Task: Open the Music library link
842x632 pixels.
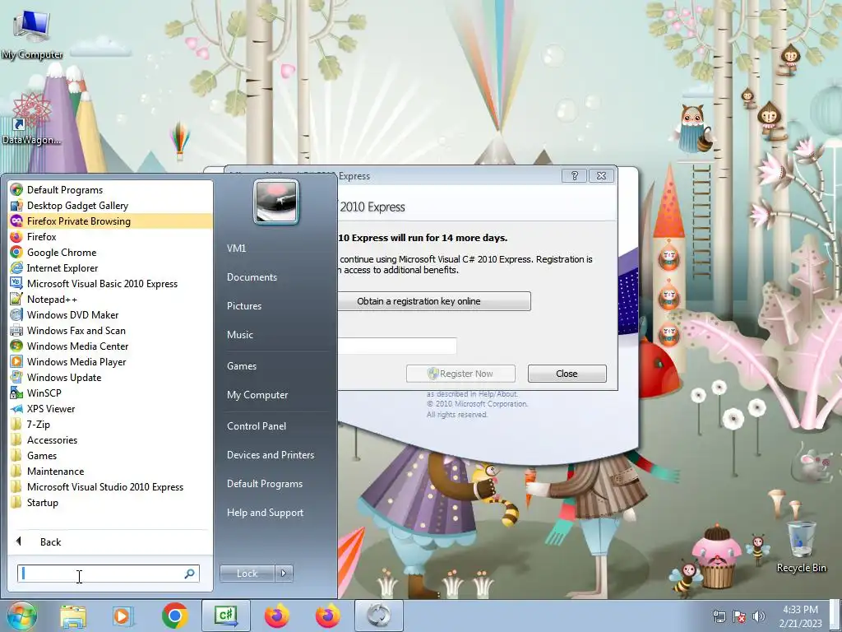Action: point(239,335)
